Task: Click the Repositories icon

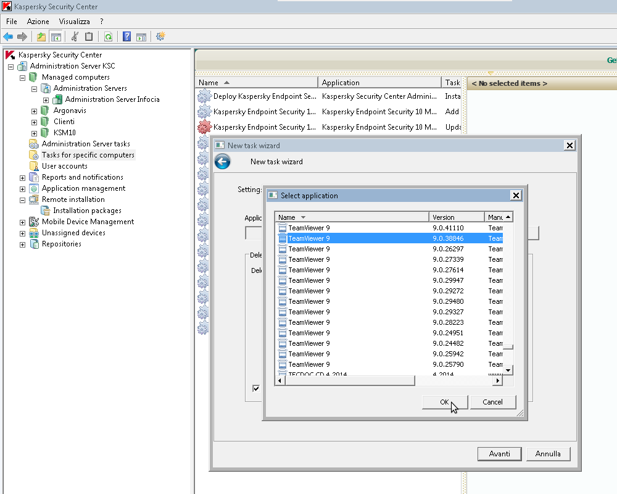Action: (x=34, y=244)
